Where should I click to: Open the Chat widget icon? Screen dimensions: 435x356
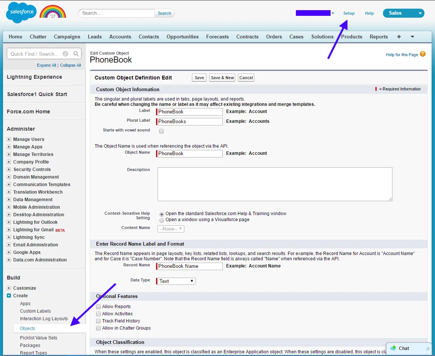click(x=394, y=348)
